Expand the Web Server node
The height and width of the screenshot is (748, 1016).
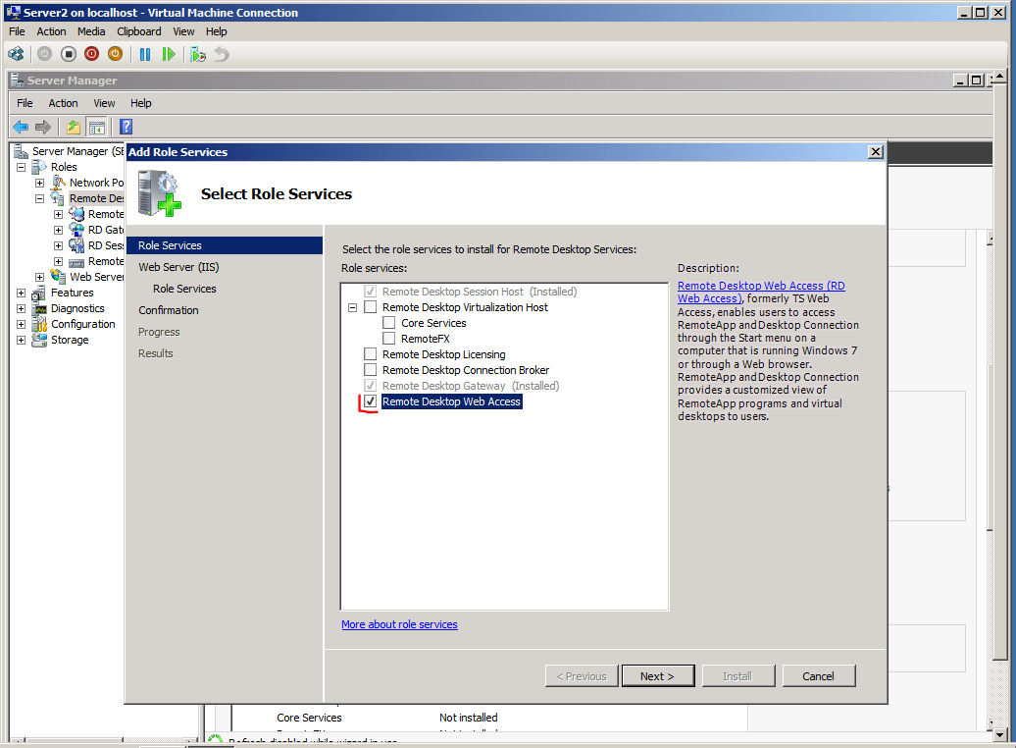click(x=39, y=277)
